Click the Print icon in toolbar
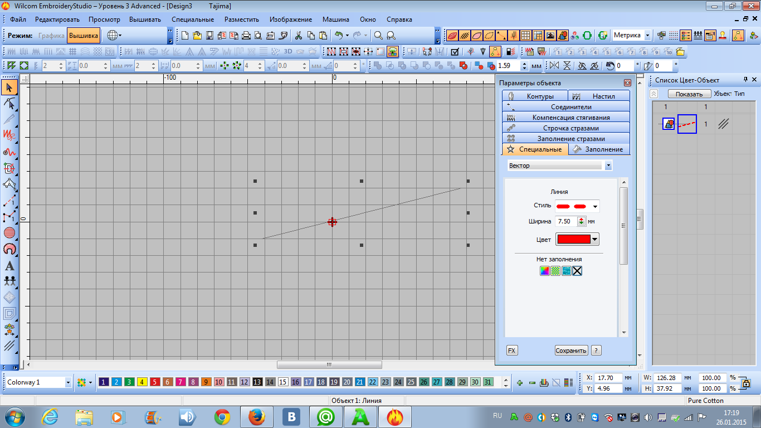This screenshot has width=761, height=428. (x=246, y=36)
